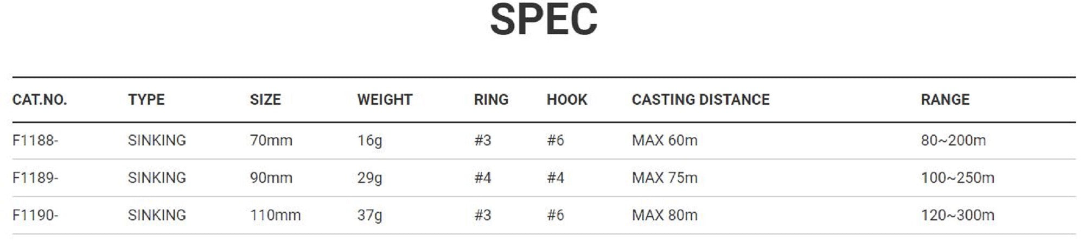
Task: Select the 120~300m range value
Action: (958, 215)
